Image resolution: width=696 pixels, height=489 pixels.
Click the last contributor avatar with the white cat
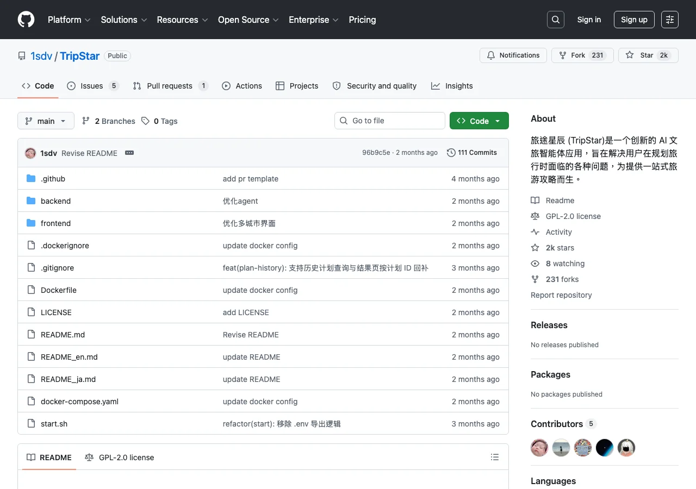626,448
